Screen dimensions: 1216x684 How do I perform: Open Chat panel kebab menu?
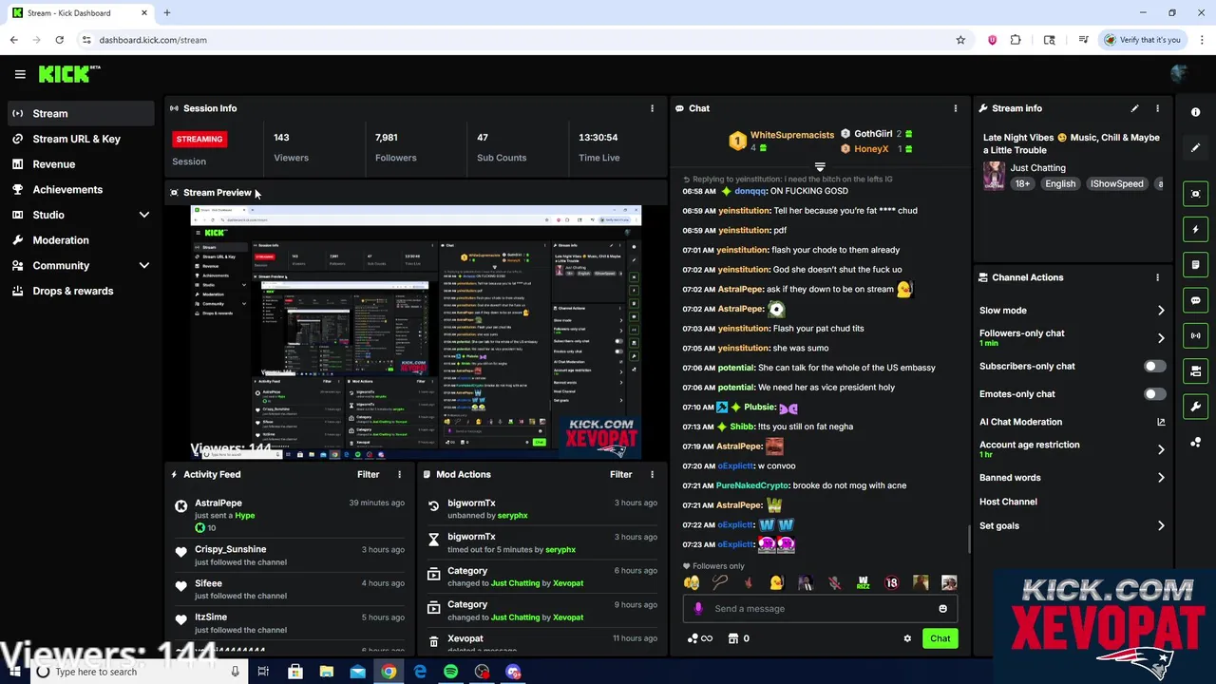956,108
